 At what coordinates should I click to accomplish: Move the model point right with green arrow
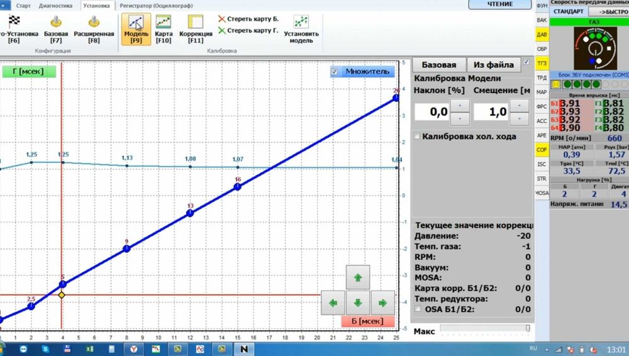tap(382, 303)
